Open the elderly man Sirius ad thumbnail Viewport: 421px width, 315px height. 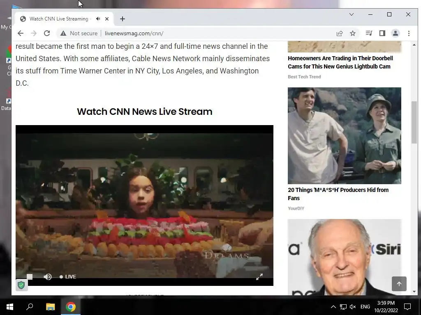[345, 257]
